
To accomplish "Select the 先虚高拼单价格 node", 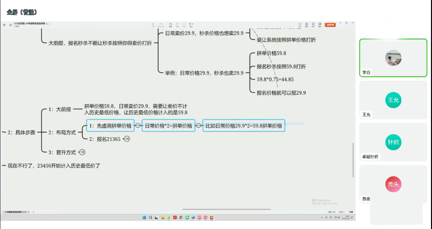I will pos(110,126).
